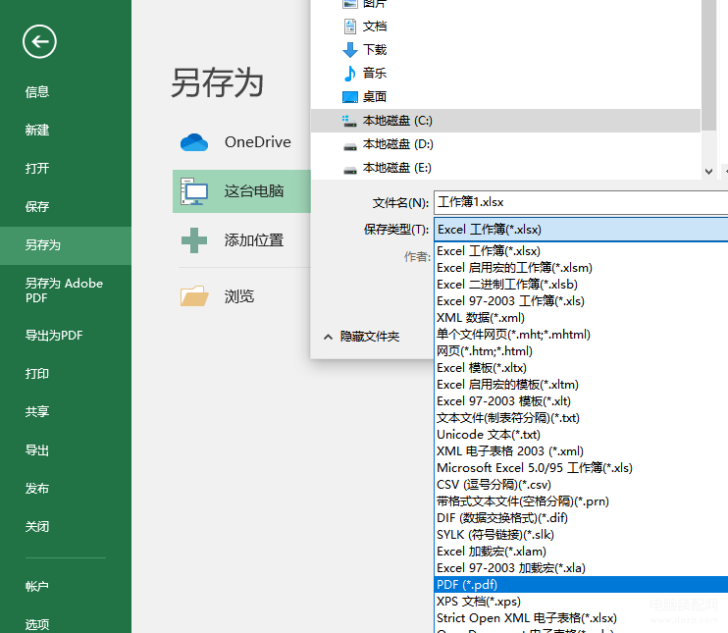
Task: Choose XML 数据(*.xml) option
Action: [x=581, y=318]
